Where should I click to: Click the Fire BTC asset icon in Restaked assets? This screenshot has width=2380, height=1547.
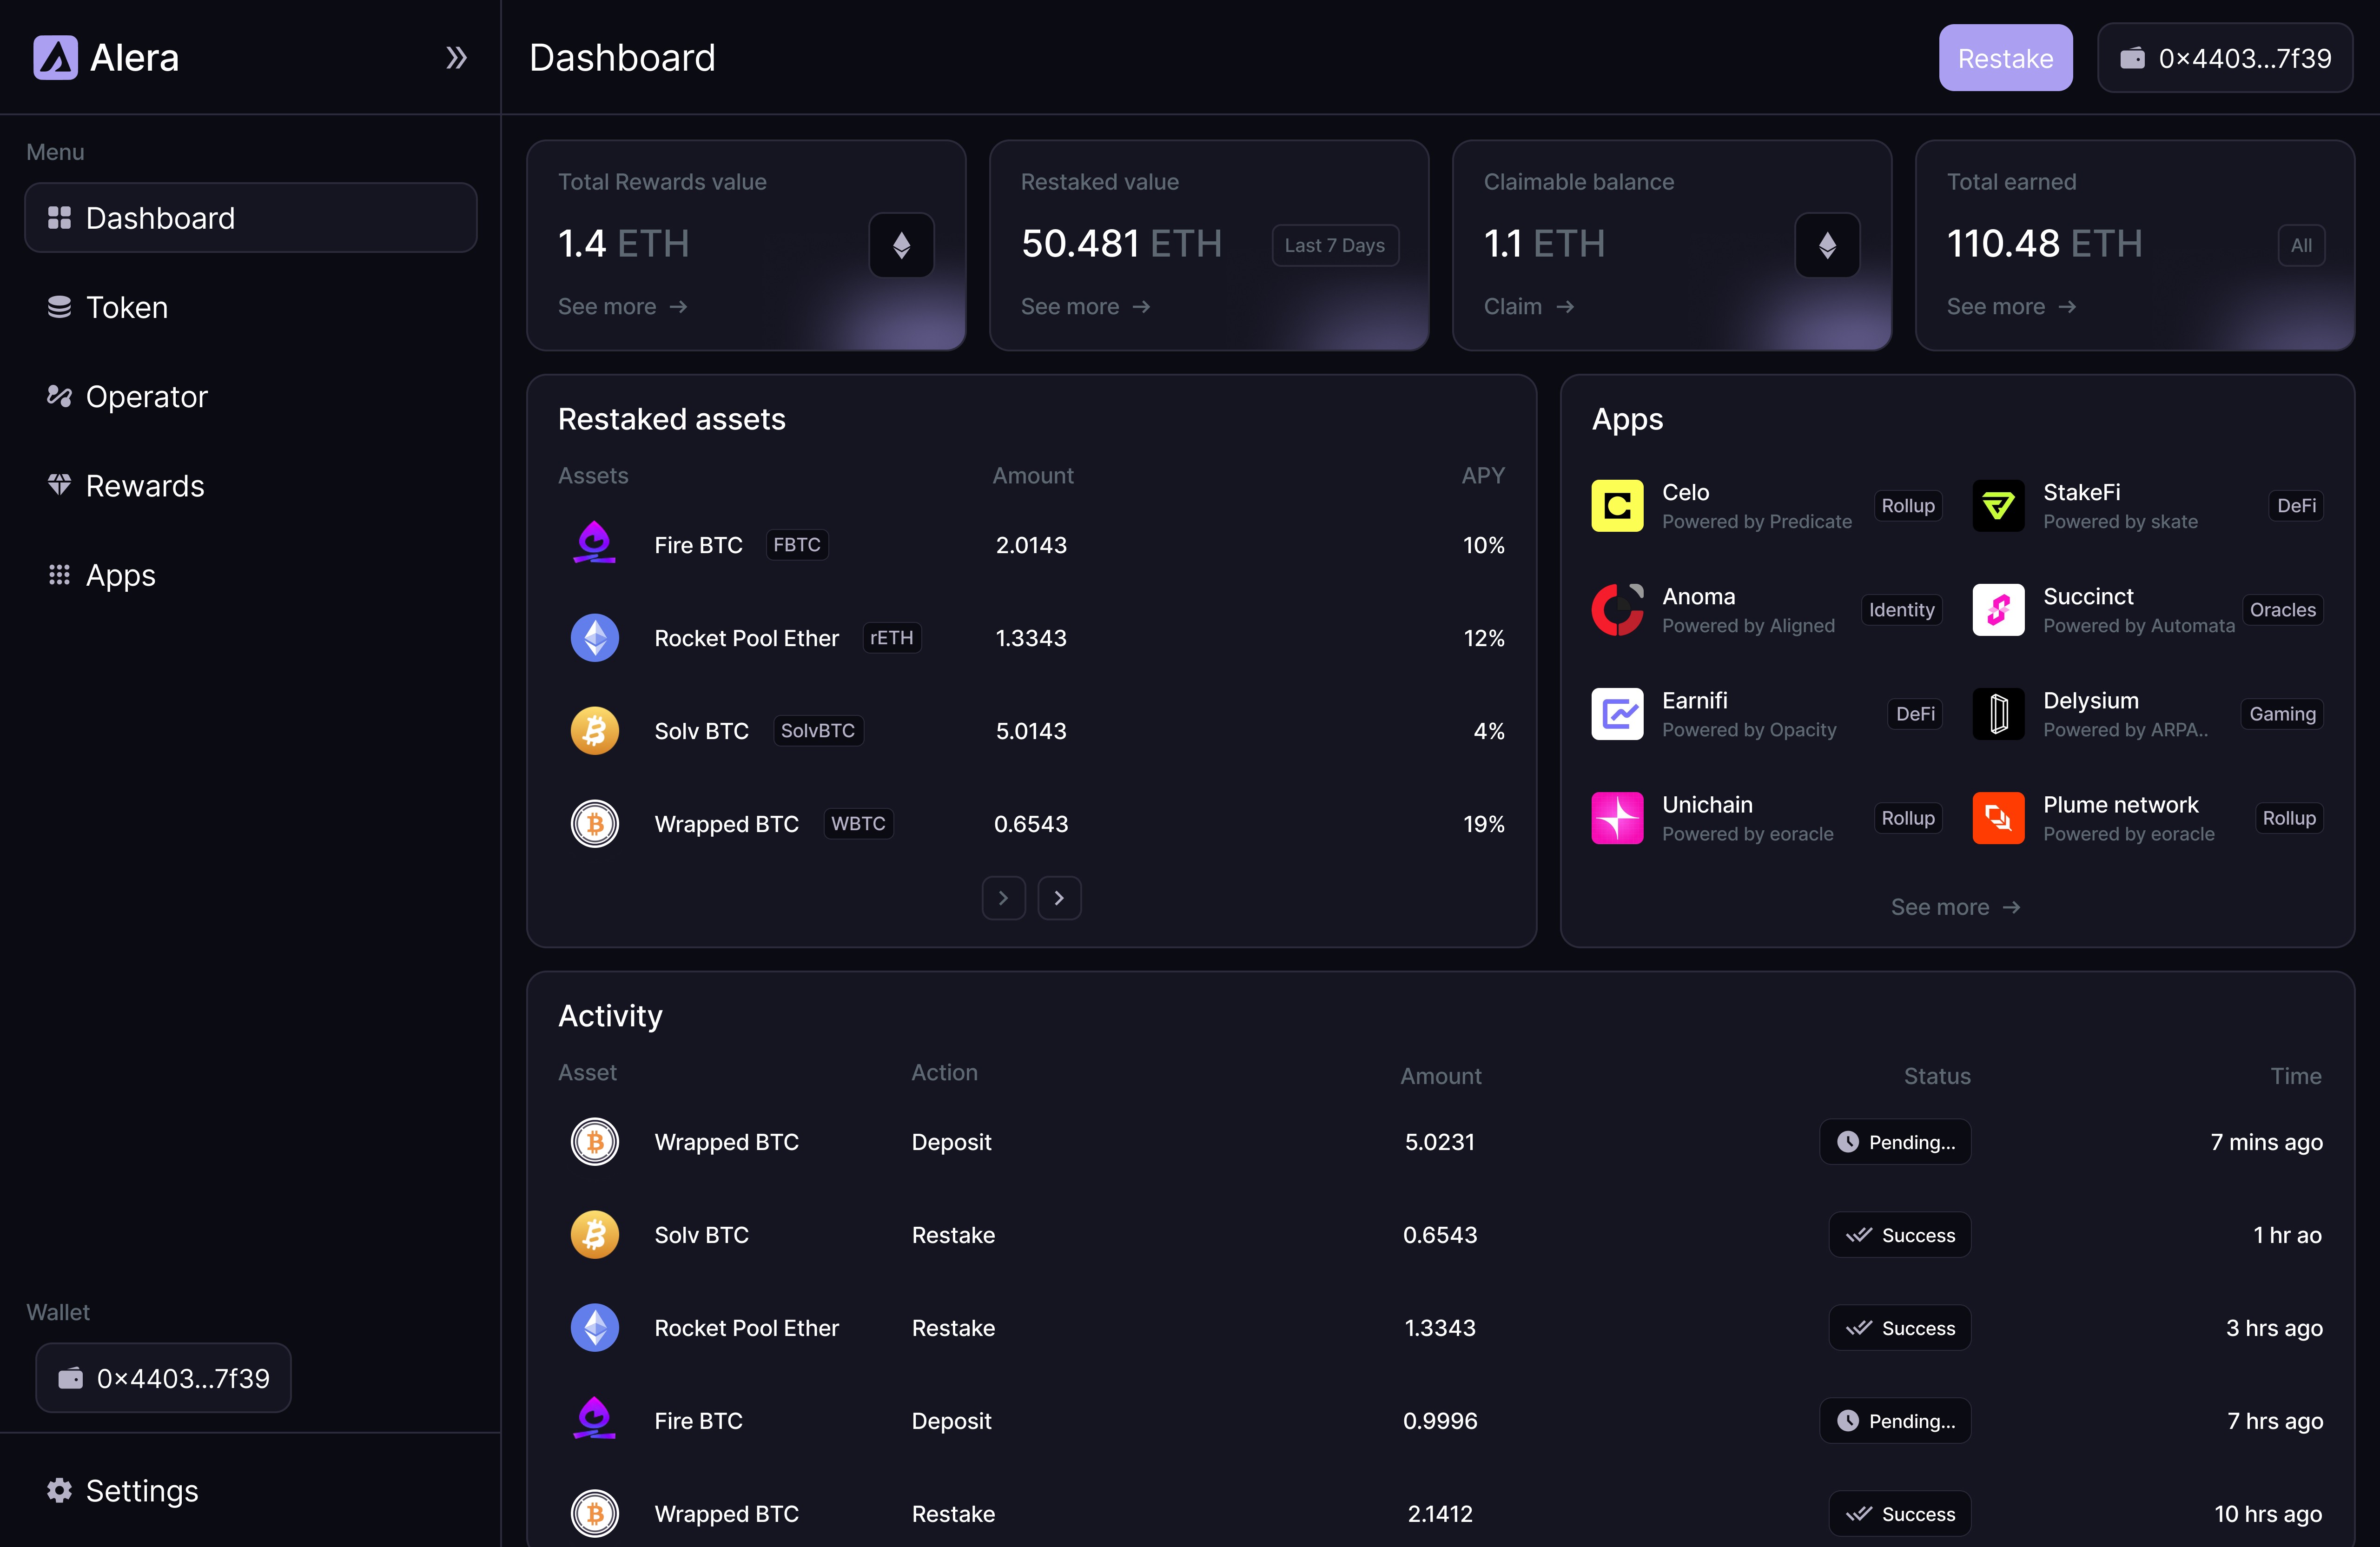(594, 544)
